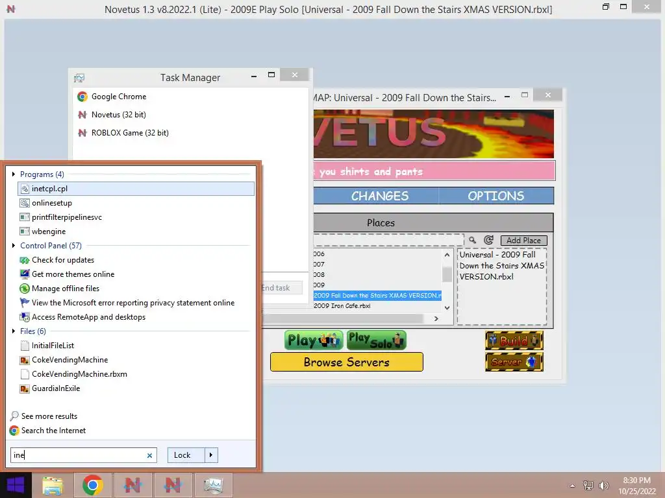Click the Task Manager title icon

click(x=79, y=78)
